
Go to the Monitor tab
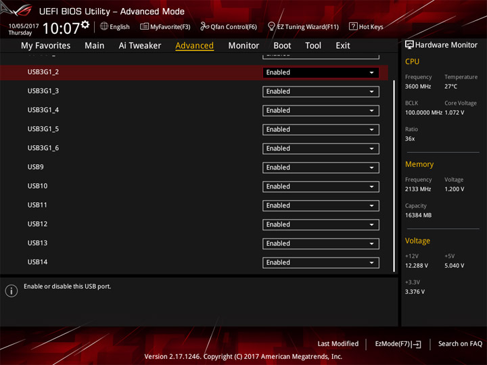tap(243, 46)
